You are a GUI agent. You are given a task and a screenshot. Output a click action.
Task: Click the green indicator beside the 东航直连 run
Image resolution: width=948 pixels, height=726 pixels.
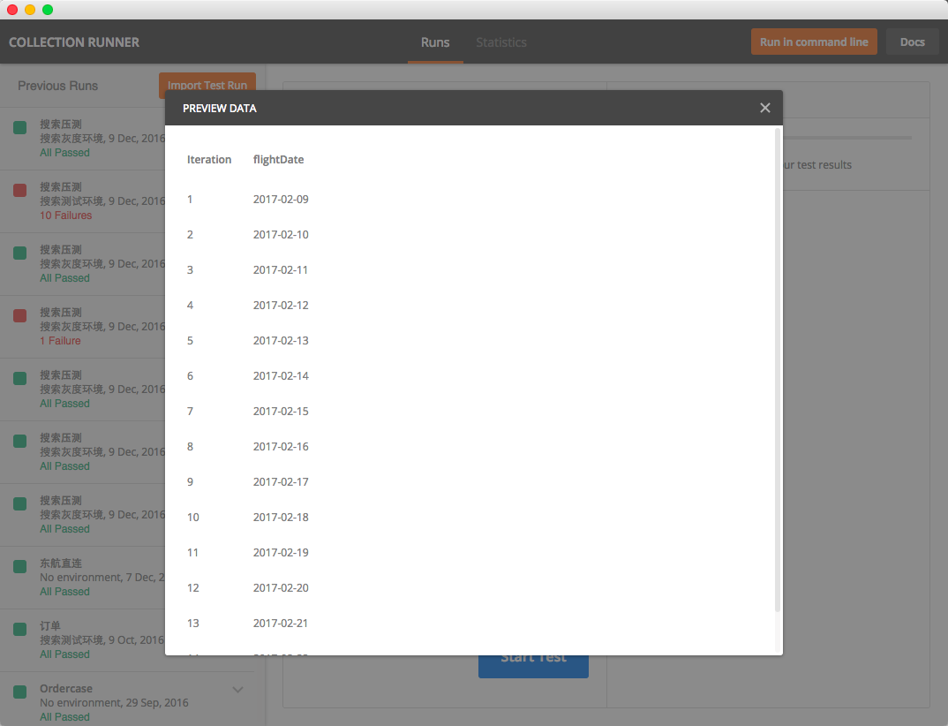[19, 566]
